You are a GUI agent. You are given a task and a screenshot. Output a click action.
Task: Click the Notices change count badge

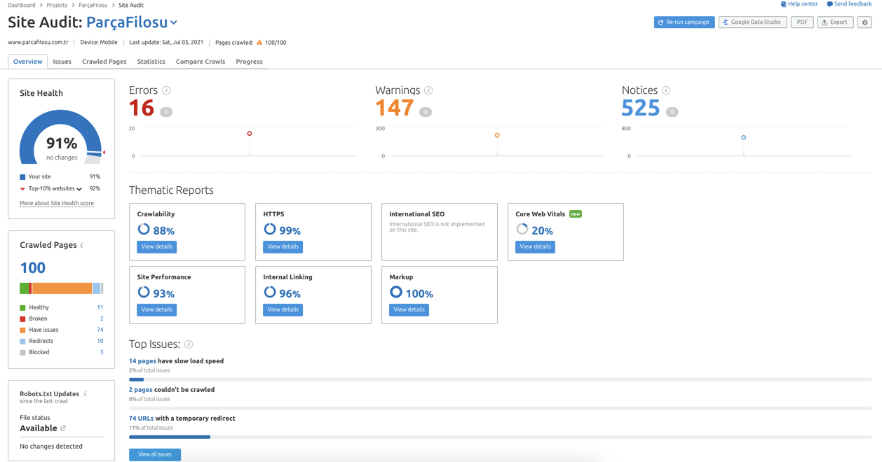click(672, 112)
